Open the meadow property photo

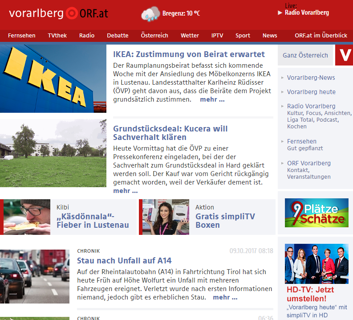(53, 153)
